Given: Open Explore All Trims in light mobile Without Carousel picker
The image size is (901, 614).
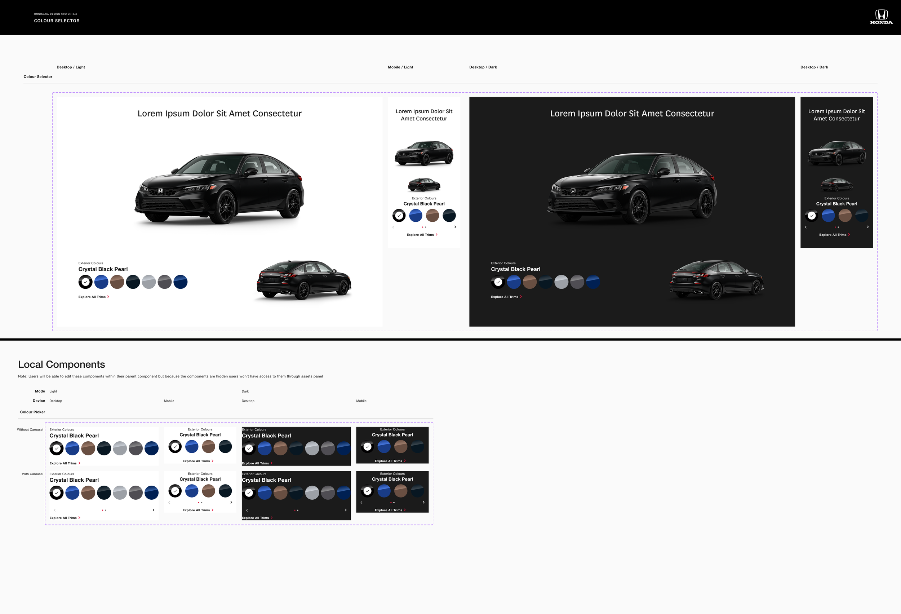Looking at the screenshot, I should (x=198, y=461).
